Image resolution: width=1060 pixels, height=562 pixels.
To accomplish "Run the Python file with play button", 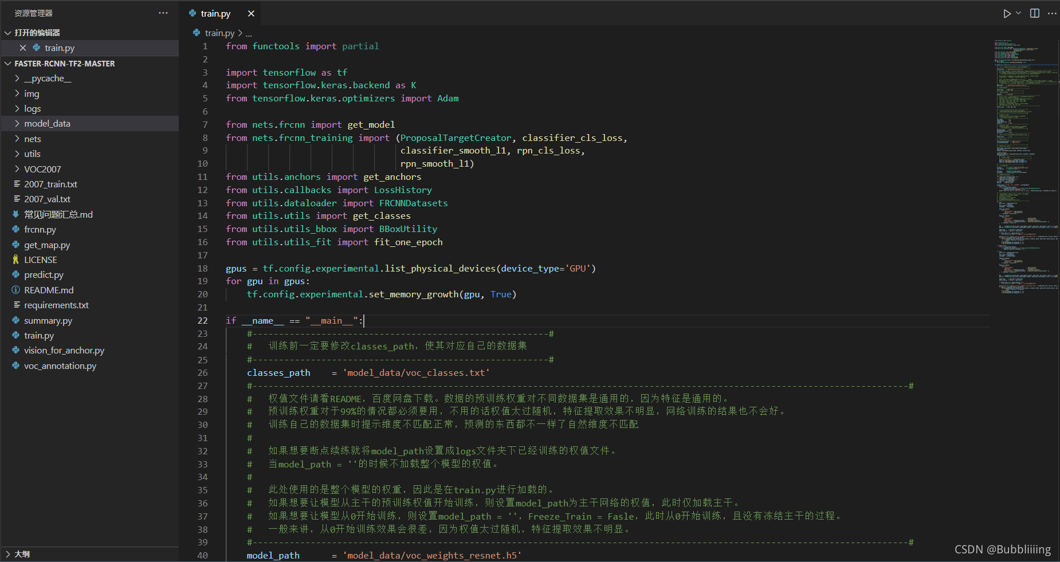I will [1007, 13].
